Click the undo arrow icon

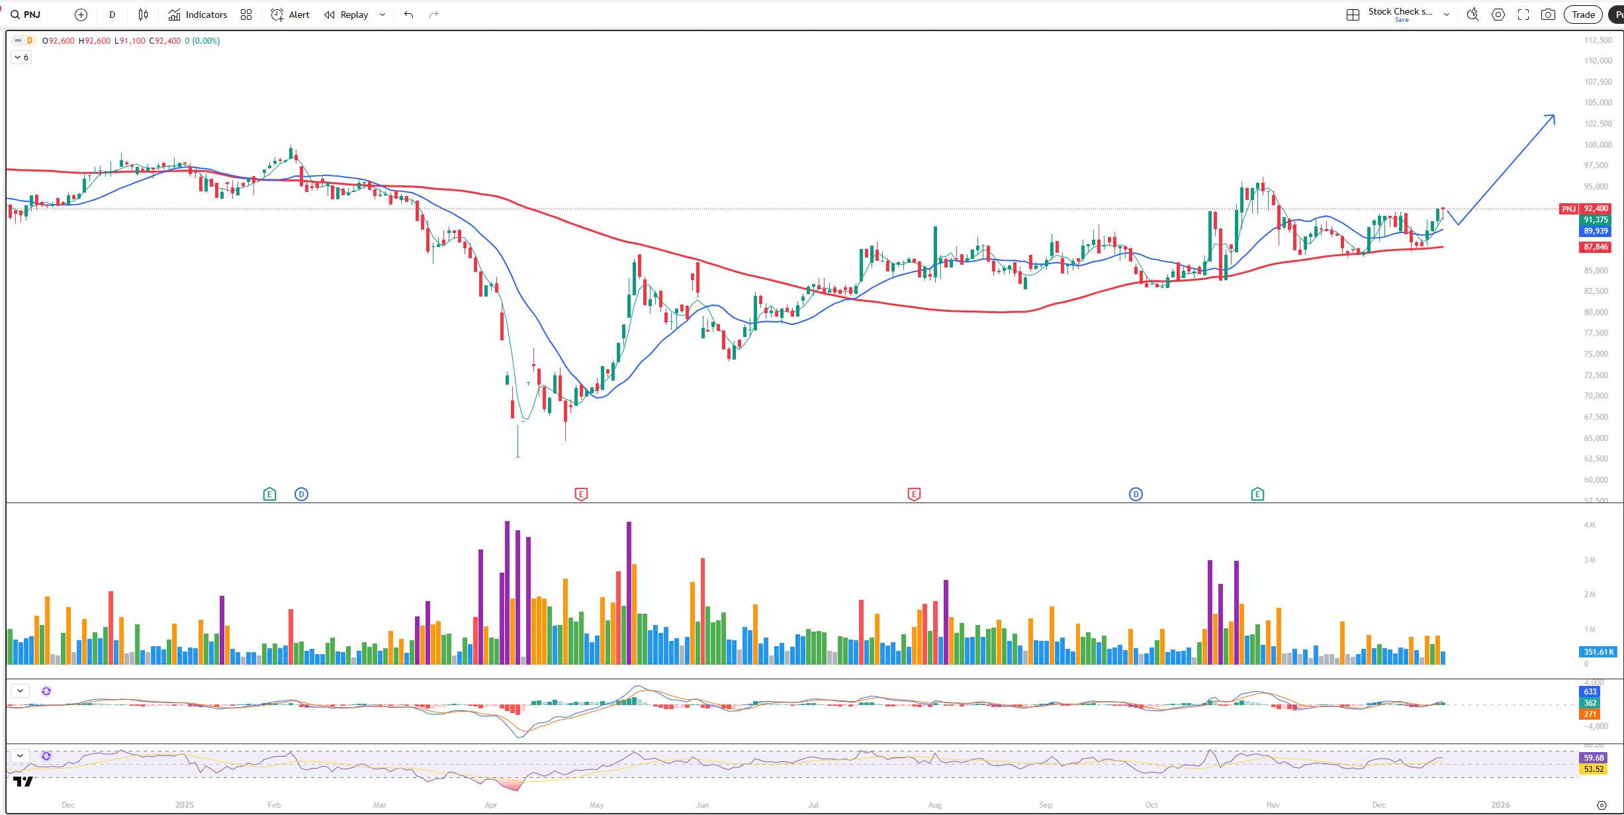point(408,15)
